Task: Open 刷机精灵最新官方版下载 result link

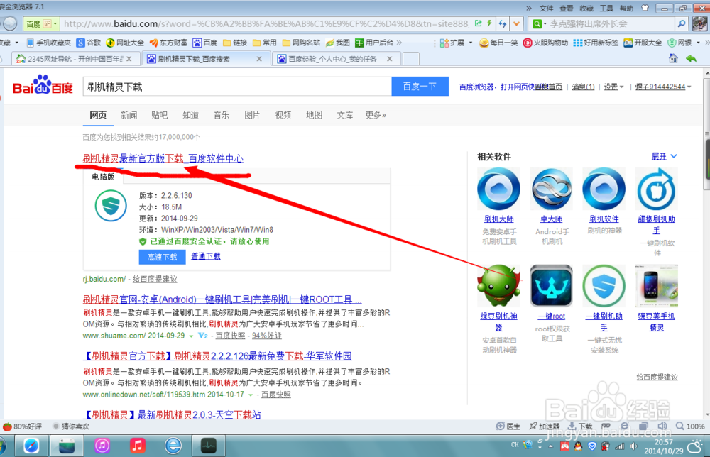Action: click(163, 158)
